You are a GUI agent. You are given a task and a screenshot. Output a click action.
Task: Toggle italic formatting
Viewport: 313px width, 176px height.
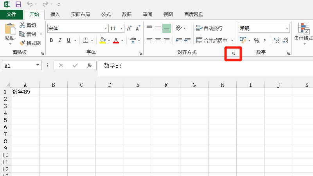(x=60, y=40)
